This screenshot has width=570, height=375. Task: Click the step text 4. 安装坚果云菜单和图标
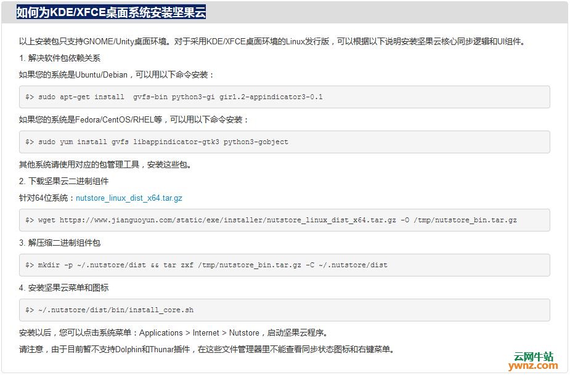(x=63, y=288)
